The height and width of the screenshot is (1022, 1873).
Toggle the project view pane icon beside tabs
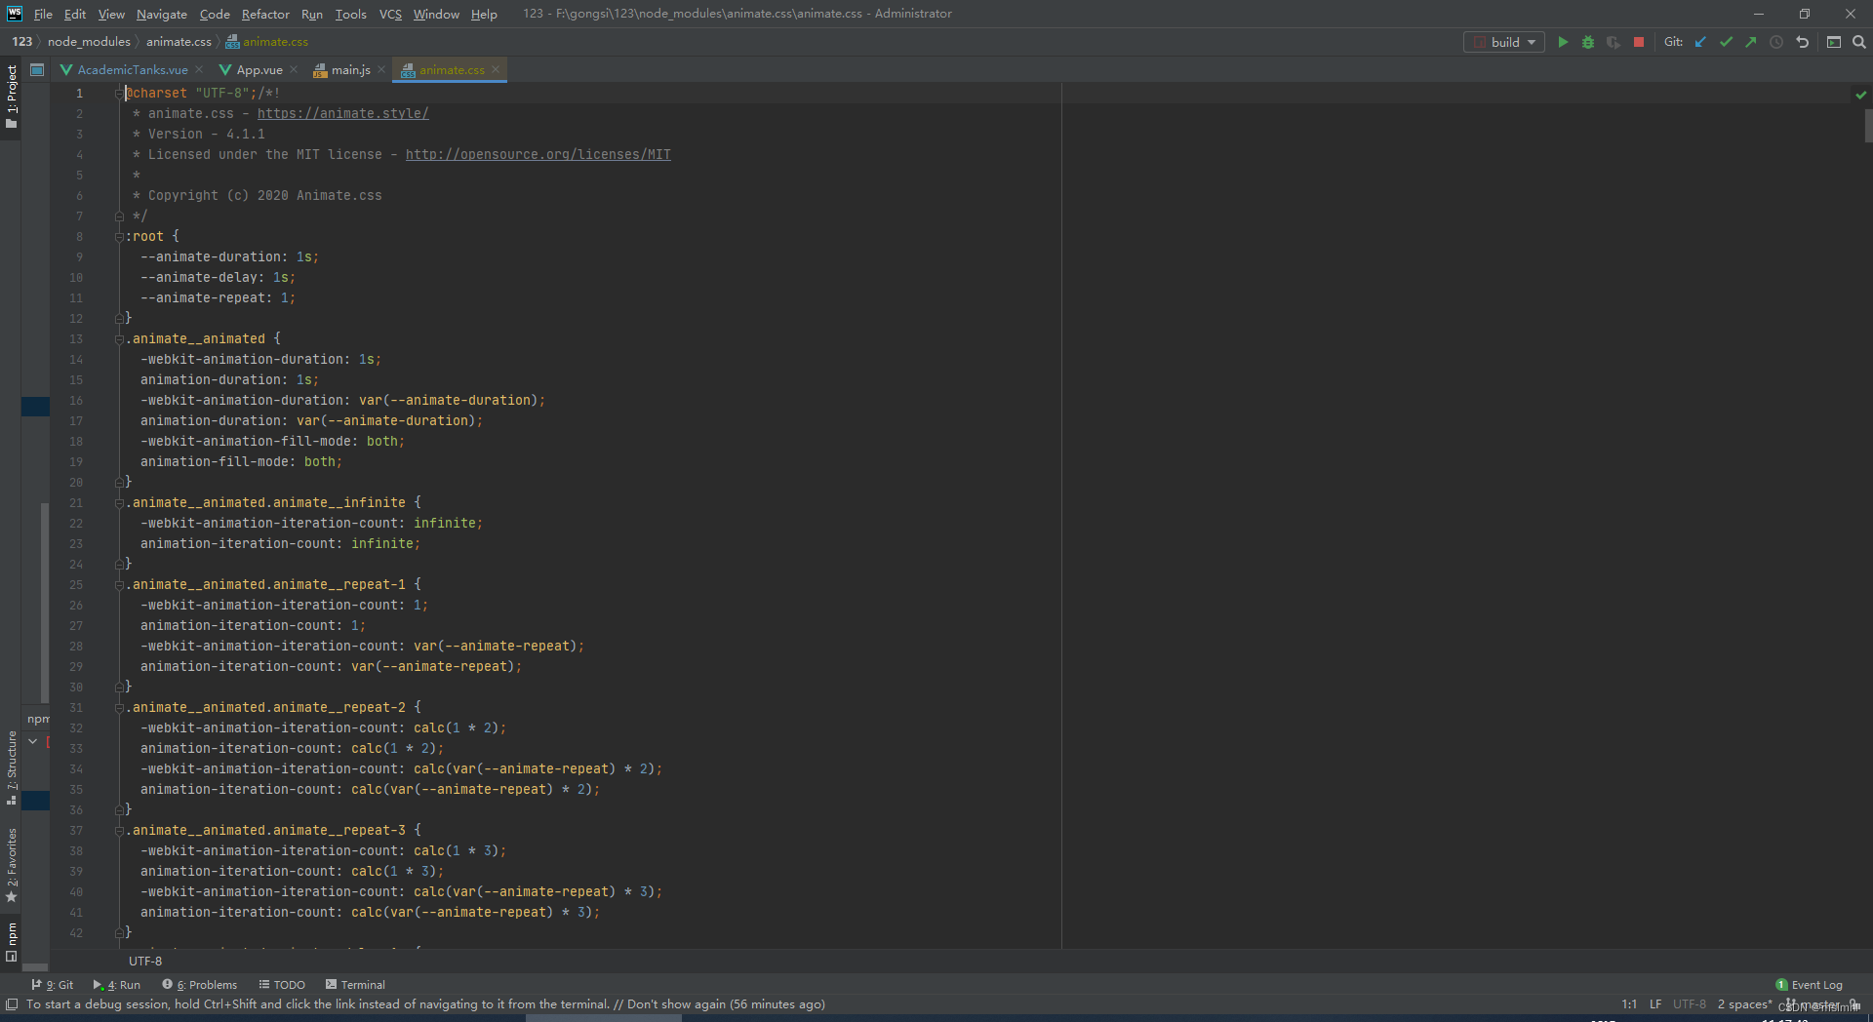click(37, 69)
